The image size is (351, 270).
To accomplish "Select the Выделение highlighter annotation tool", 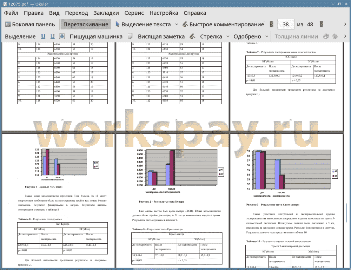I will 20,37.
